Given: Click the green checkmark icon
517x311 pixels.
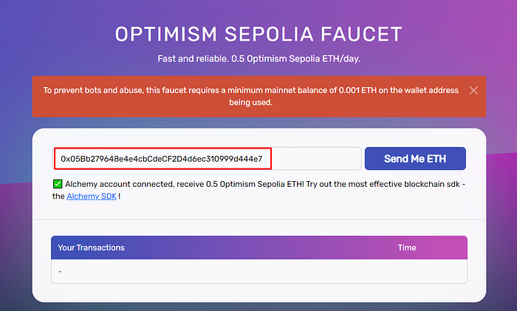Looking at the screenshot, I should point(57,184).
